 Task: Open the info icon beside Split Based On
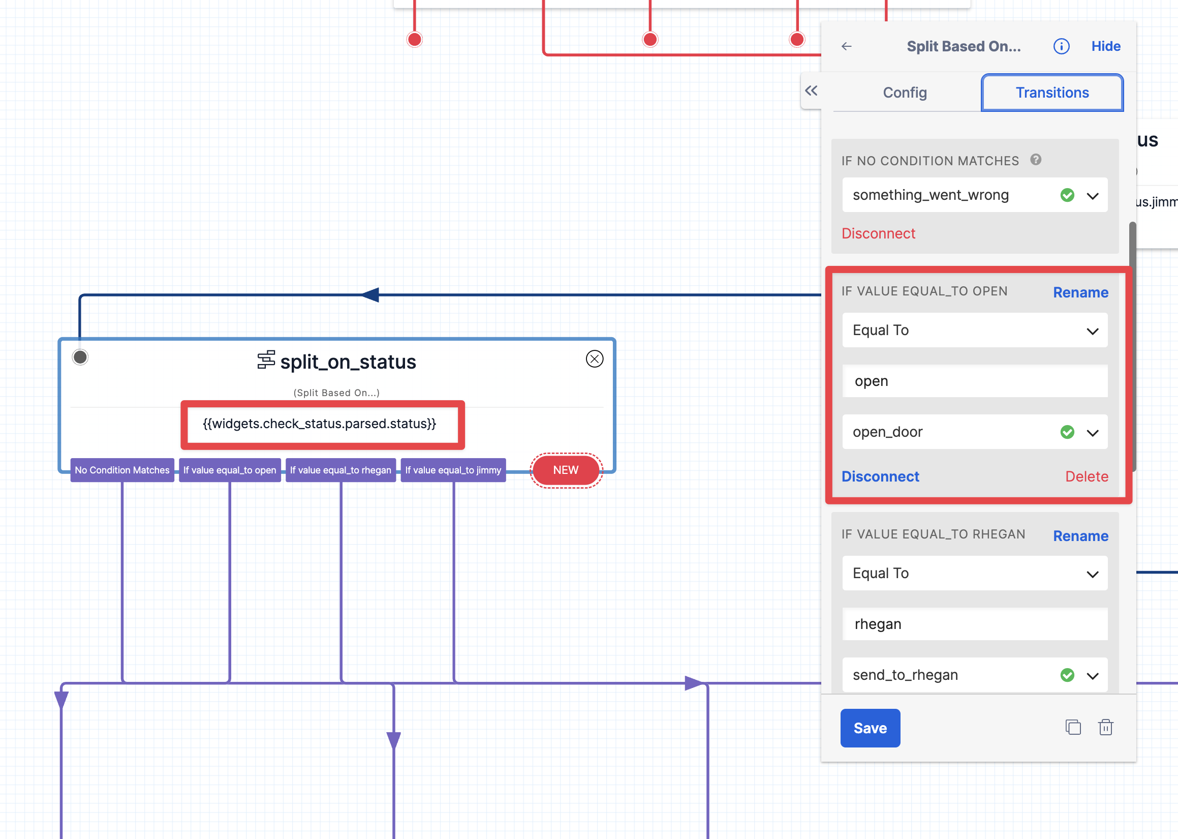tap(1061, 46)
